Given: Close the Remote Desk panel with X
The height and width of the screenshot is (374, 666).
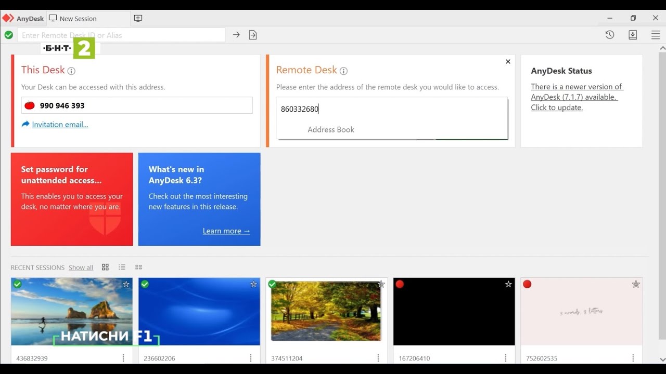Looking at the screenshot, I should (508, 61).
